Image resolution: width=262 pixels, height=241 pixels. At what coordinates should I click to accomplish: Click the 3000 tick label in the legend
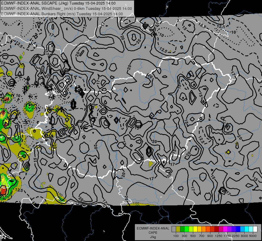tap(244, 236)
